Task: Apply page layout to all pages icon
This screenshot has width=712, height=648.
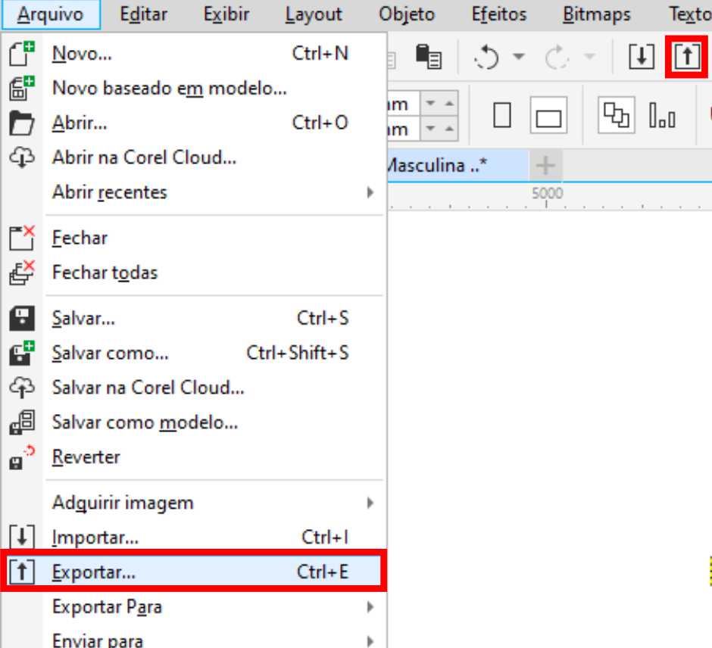Action: [x=616, y=116]
